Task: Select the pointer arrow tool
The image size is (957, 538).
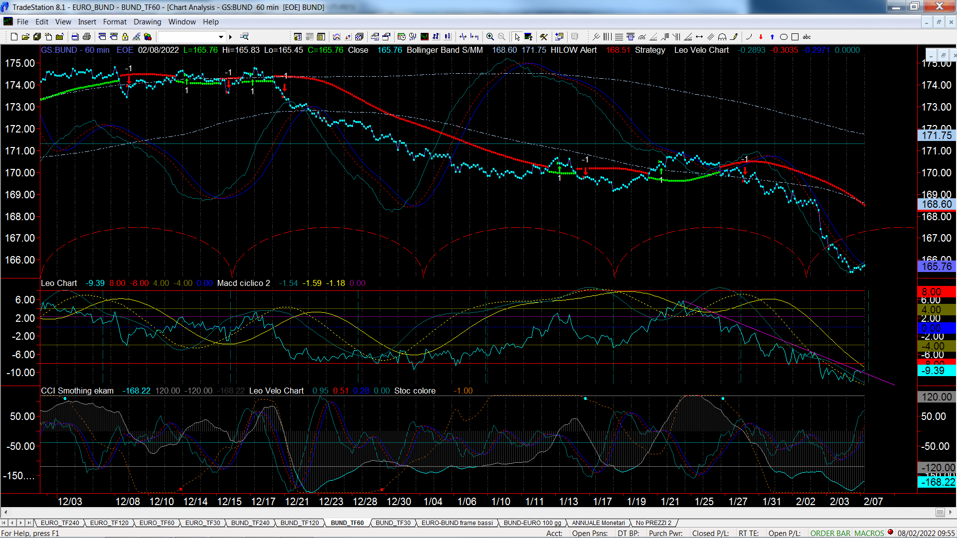Action: 517,37
